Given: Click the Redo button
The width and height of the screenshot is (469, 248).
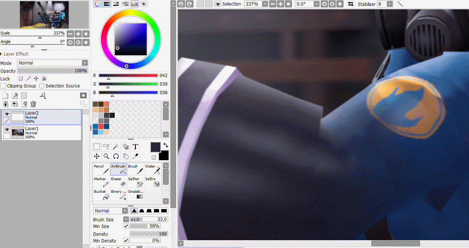Looking at the screenshot, I should pyautogui.click(x=190, y=4).
